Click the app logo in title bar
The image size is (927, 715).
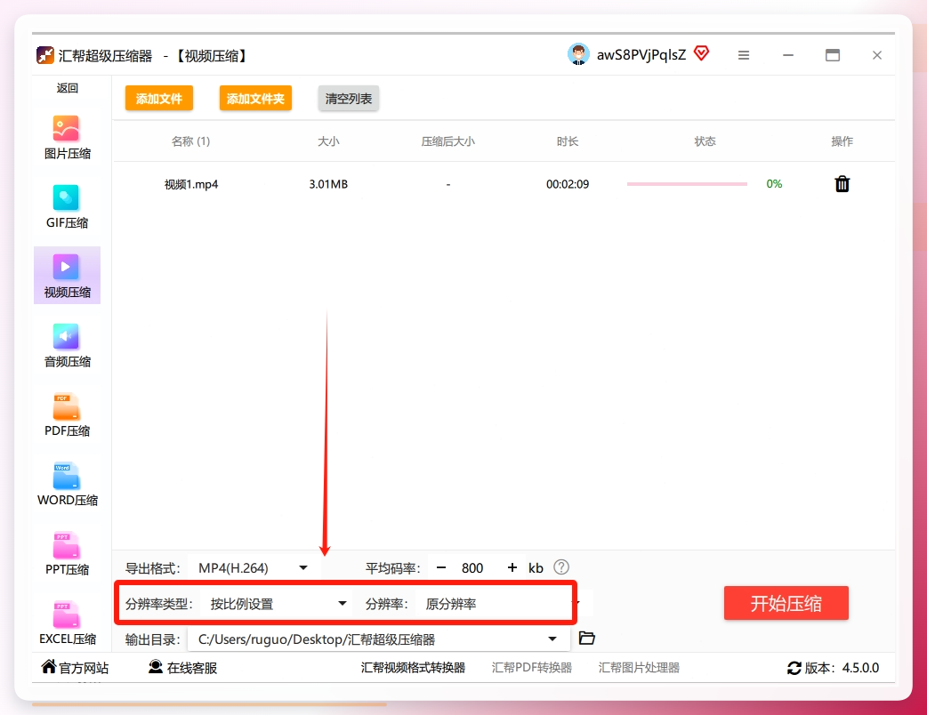pyautogui.click(x=45, y=55)
